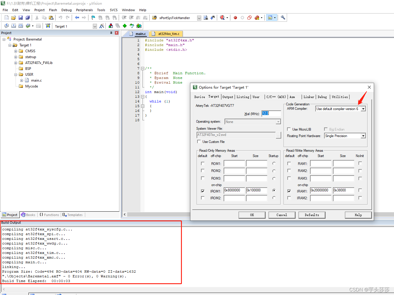Viewport: 394px width, 295px height.
Task: Click the IROM1 Start address field
Action: click(x=234, y=190)
